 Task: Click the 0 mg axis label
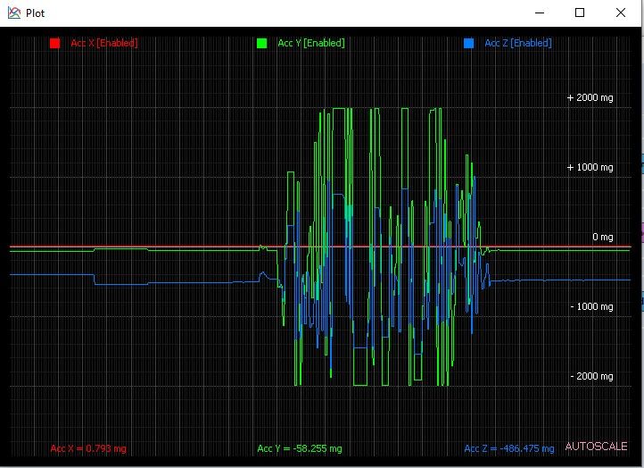[602, 237]
